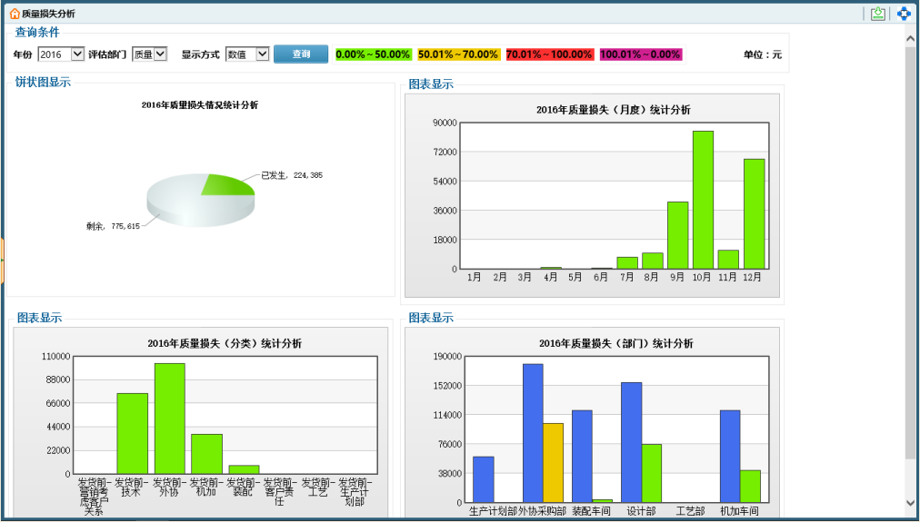Click the 10月 bar in monthly chart

click(703, 200)
